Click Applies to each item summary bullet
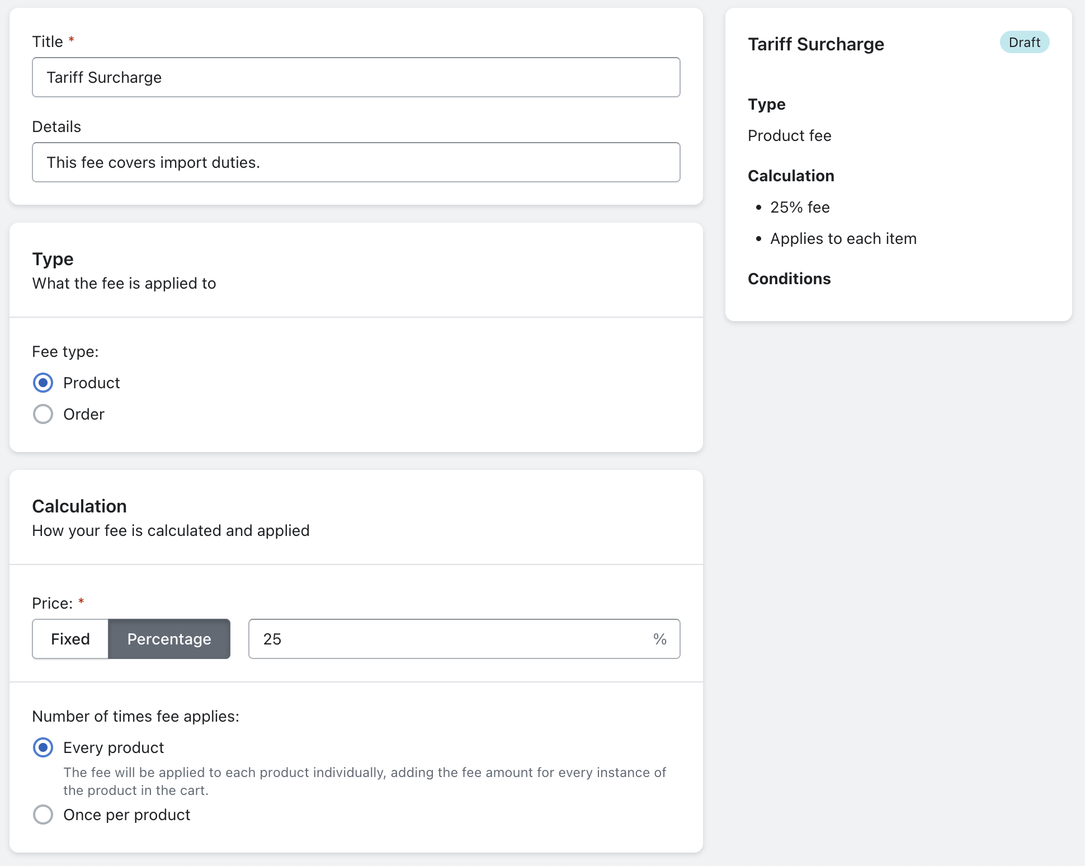Viewport: 1085px width, 866px height. point(843,238)
